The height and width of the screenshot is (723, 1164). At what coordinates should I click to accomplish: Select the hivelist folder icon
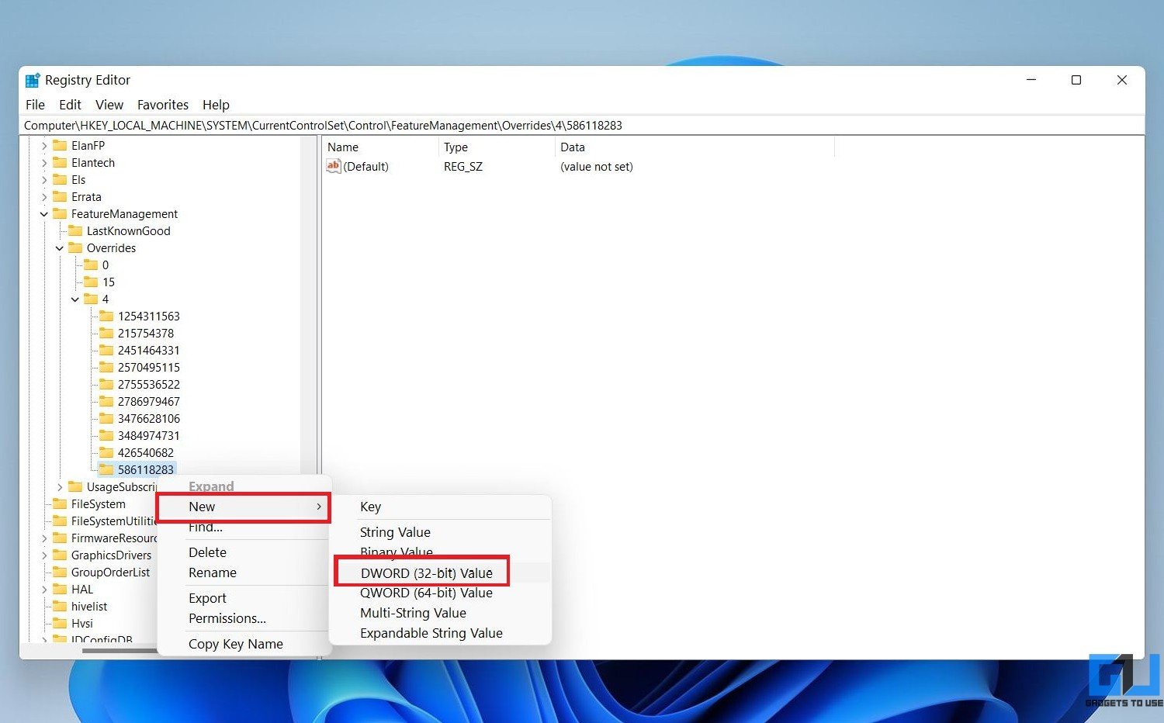60,607
